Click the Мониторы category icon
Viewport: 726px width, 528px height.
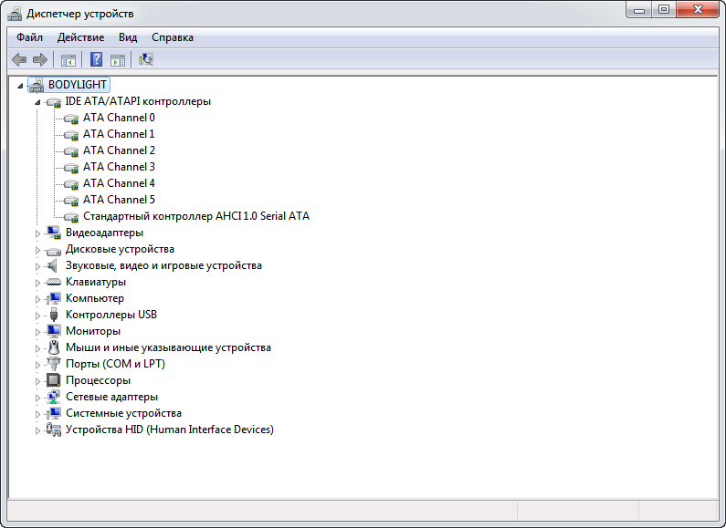(x=53, y=331)
